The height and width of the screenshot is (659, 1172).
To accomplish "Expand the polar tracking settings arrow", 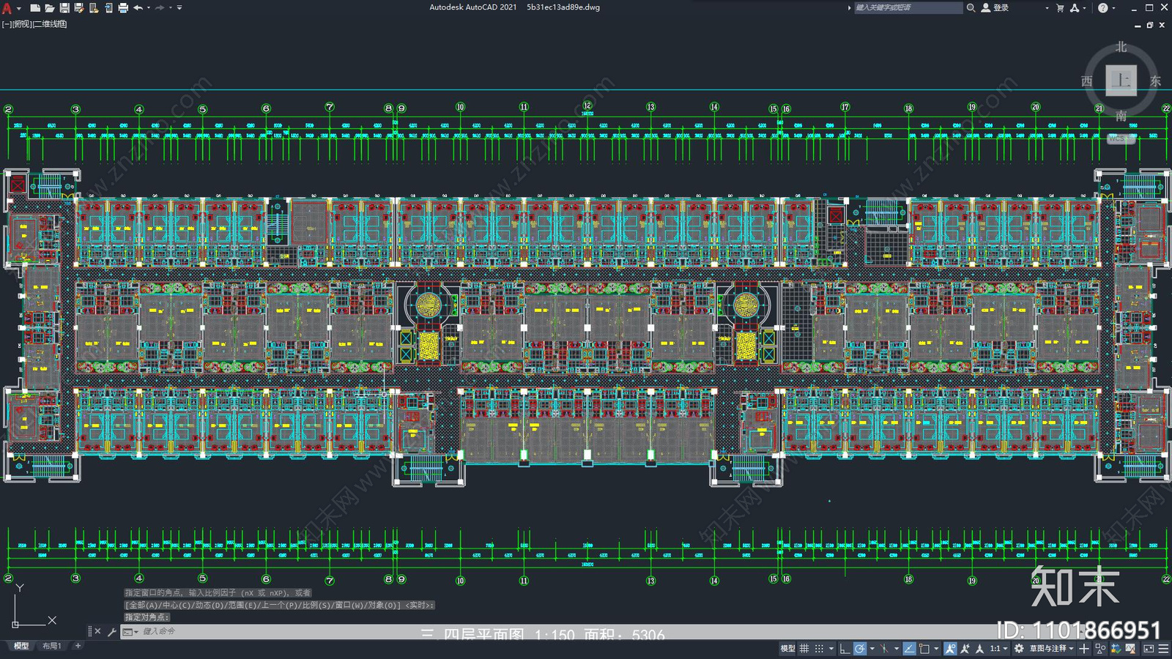I will (872, 649).
